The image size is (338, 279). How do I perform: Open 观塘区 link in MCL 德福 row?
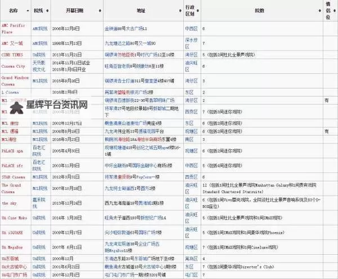pyautogui.click(x=192, y=131)
